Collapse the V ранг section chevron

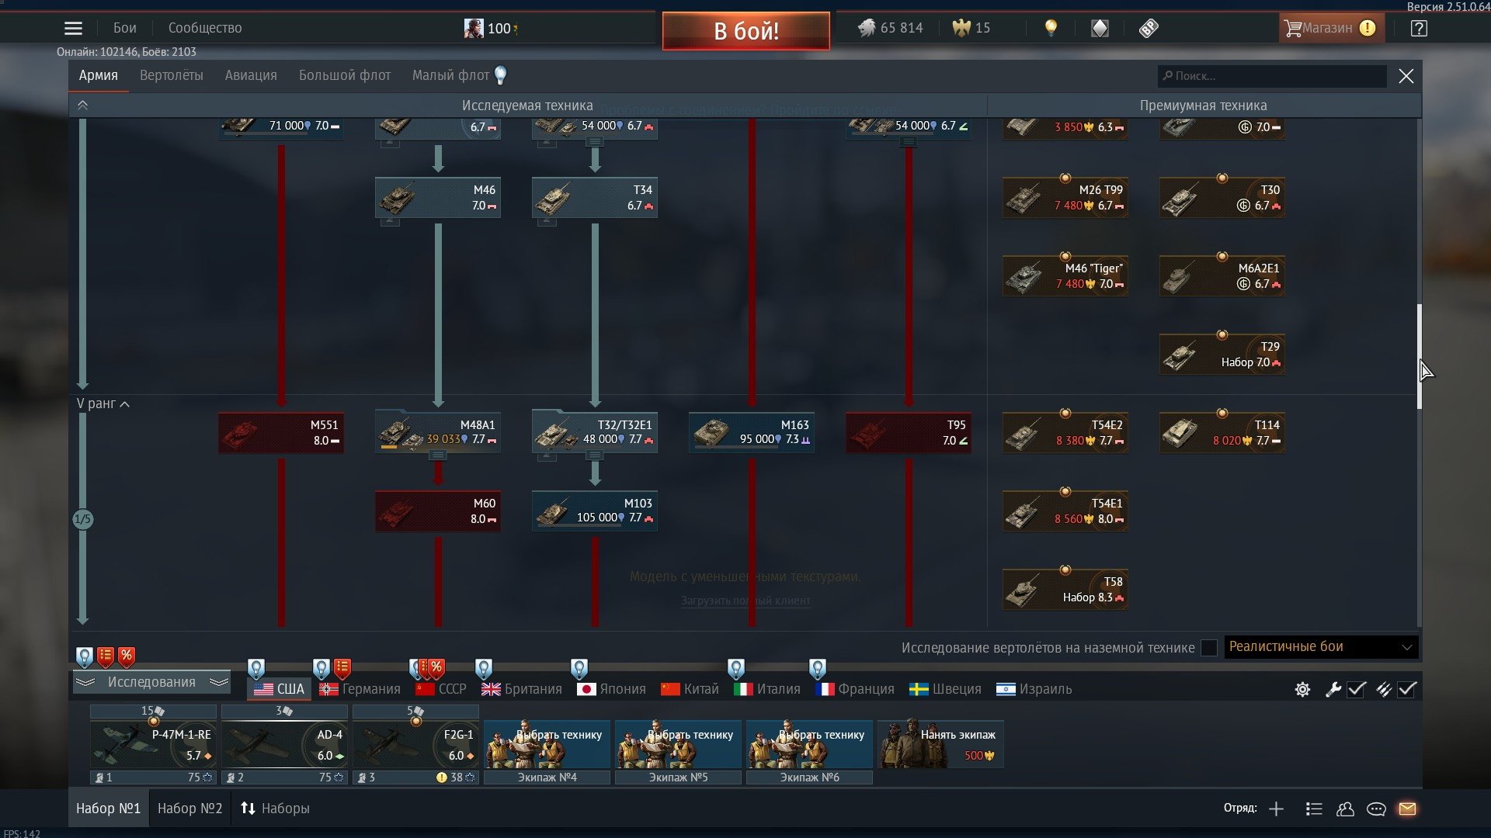pos(125,404)
